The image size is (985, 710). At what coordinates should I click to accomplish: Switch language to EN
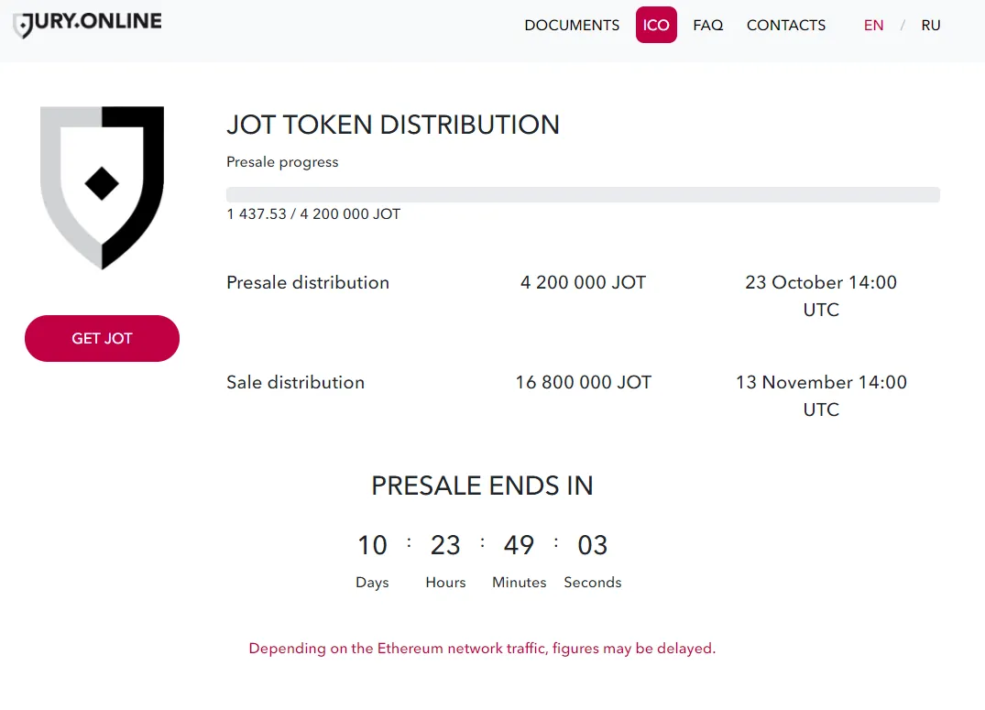(x=873, y=25)
